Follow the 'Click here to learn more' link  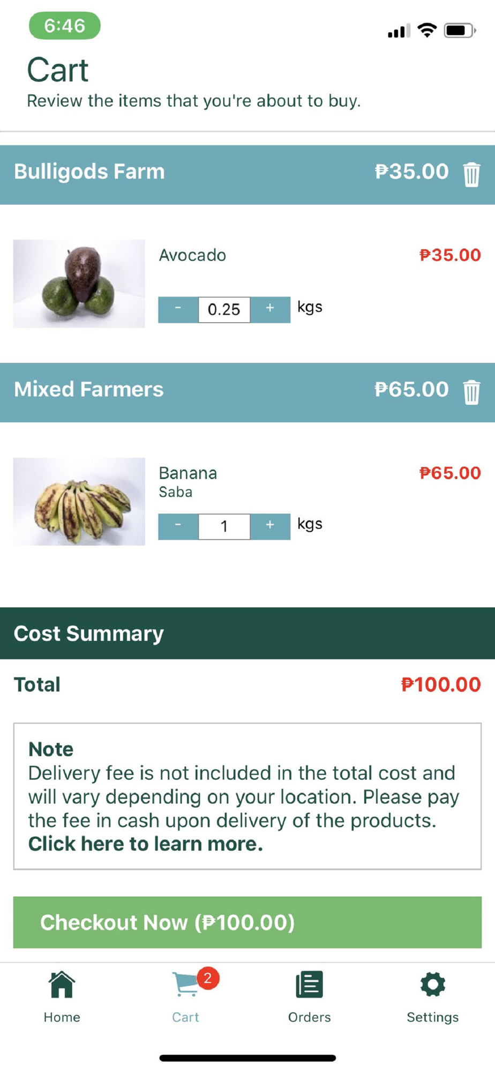(146, 844)
